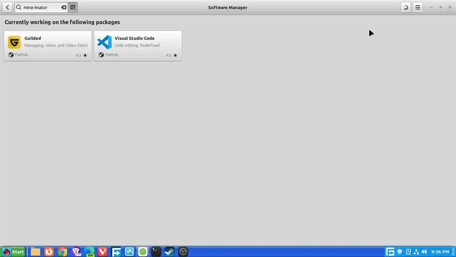Open the system monitor graph icon in taskbar

(x=129, y=252)
